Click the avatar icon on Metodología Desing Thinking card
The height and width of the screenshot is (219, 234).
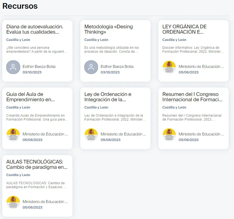coord(91,67)
